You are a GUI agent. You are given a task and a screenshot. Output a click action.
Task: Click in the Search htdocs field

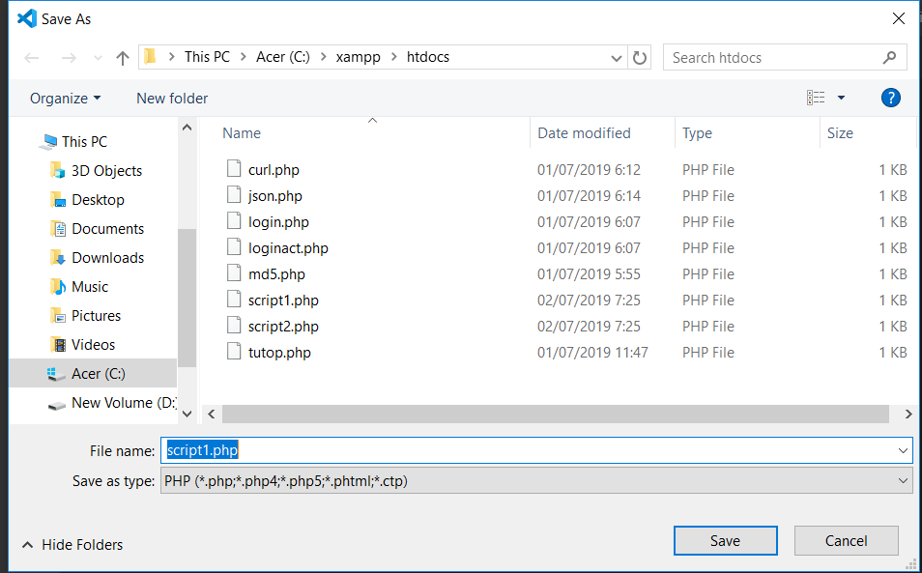773,58
